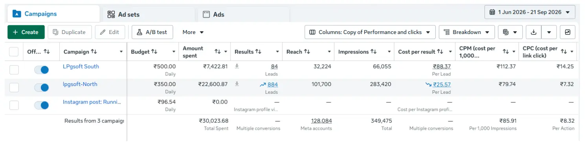The width and height of the screenshot is (585, 145).
Task: Open the CPC column header dropdown
Action: (x=572, y=52)
